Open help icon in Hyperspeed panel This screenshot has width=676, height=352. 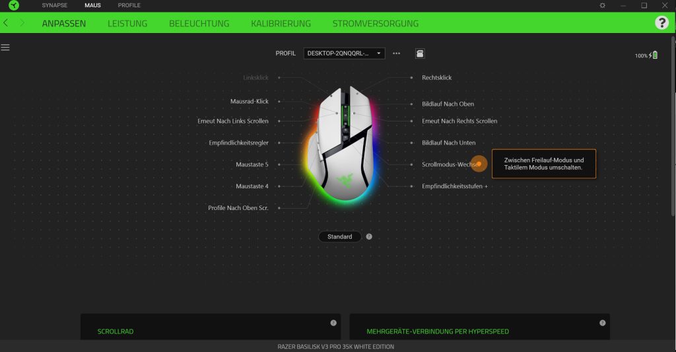tap(602, 323)
